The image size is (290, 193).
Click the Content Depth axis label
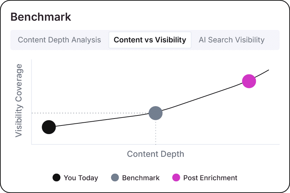click(156, 154)
